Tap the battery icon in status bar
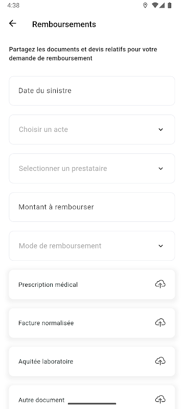Viewport: 184px width, 409px height. (169, 5)
